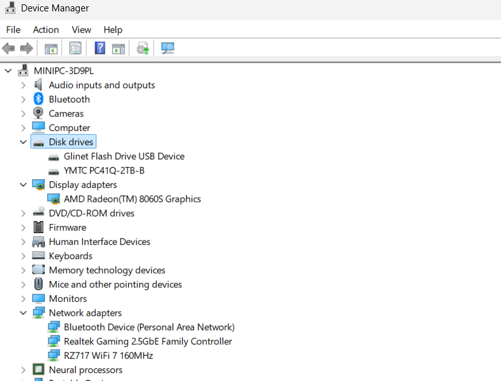Collapse the Disk drives category
501x381 pixels.
coord(23,142)
